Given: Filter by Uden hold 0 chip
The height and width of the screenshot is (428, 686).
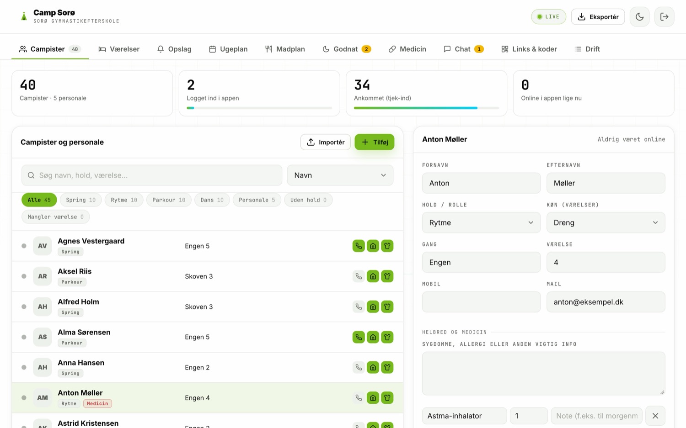Looking at the screenshot, I should click(308, 200).
